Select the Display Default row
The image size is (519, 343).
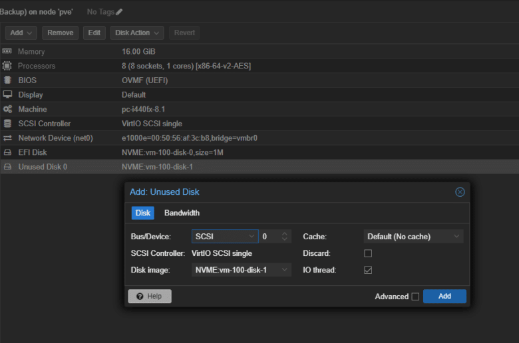pos(259,94)
